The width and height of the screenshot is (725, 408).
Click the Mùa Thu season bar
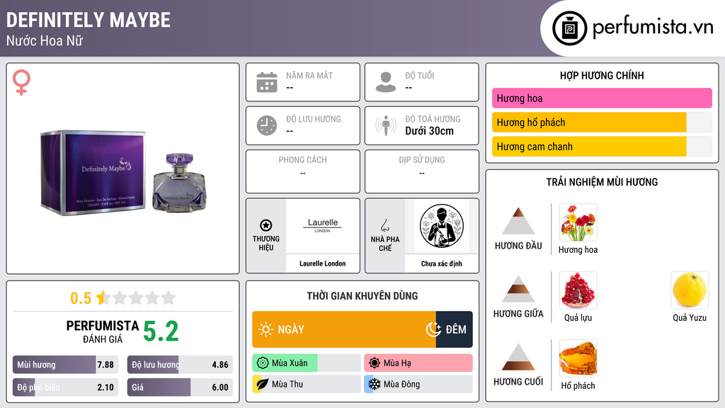tap(306, 384)
